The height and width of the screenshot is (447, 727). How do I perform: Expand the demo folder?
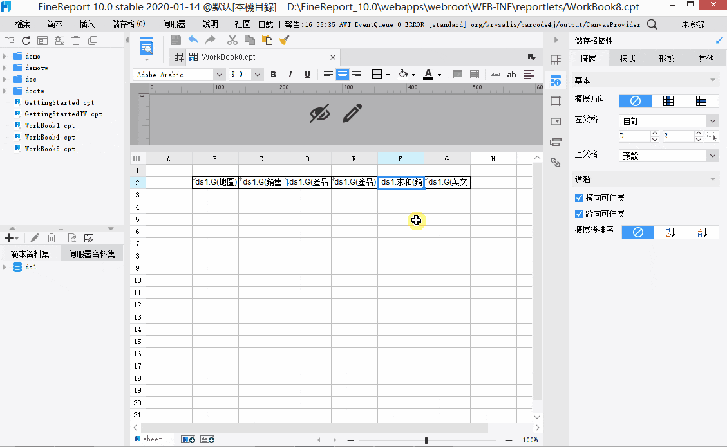(x=5, y=56)
